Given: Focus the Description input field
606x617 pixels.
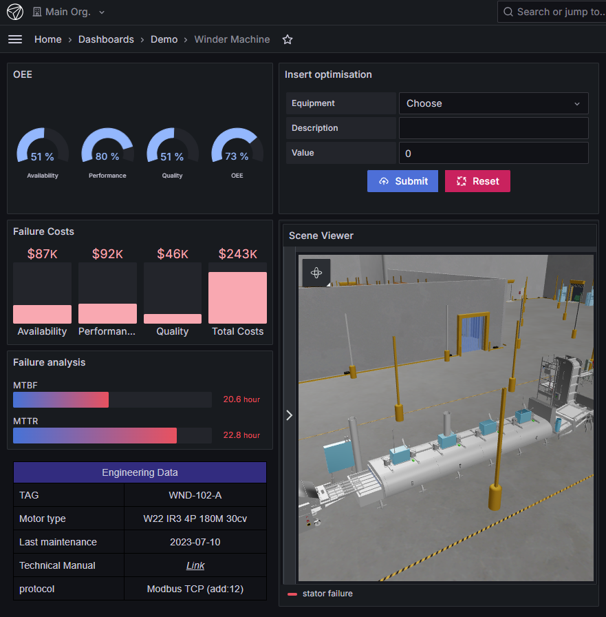Looking at the screenshot, I should [x=493, y=128].
